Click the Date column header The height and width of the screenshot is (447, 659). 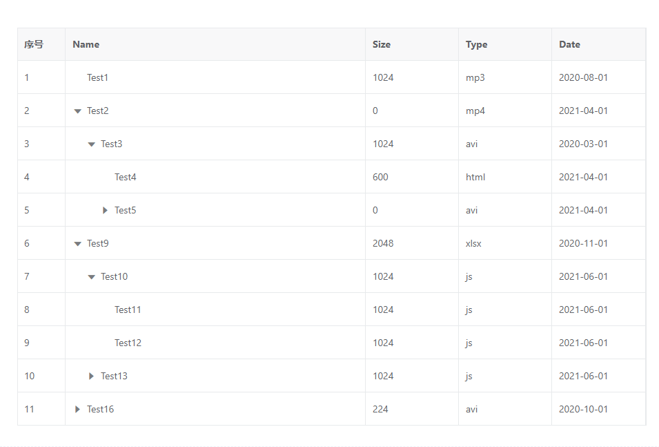569,44
